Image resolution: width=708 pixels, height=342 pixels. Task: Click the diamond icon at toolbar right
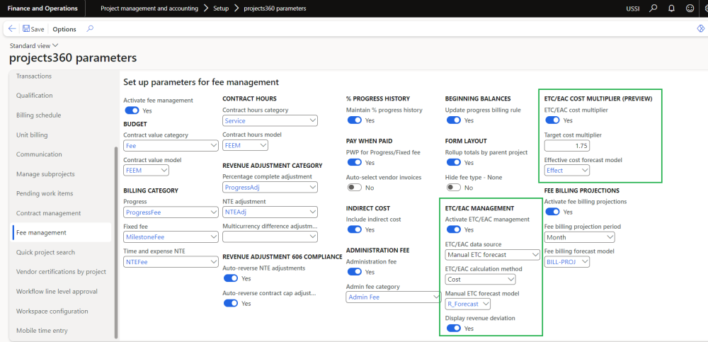click(x=700, y=29)
